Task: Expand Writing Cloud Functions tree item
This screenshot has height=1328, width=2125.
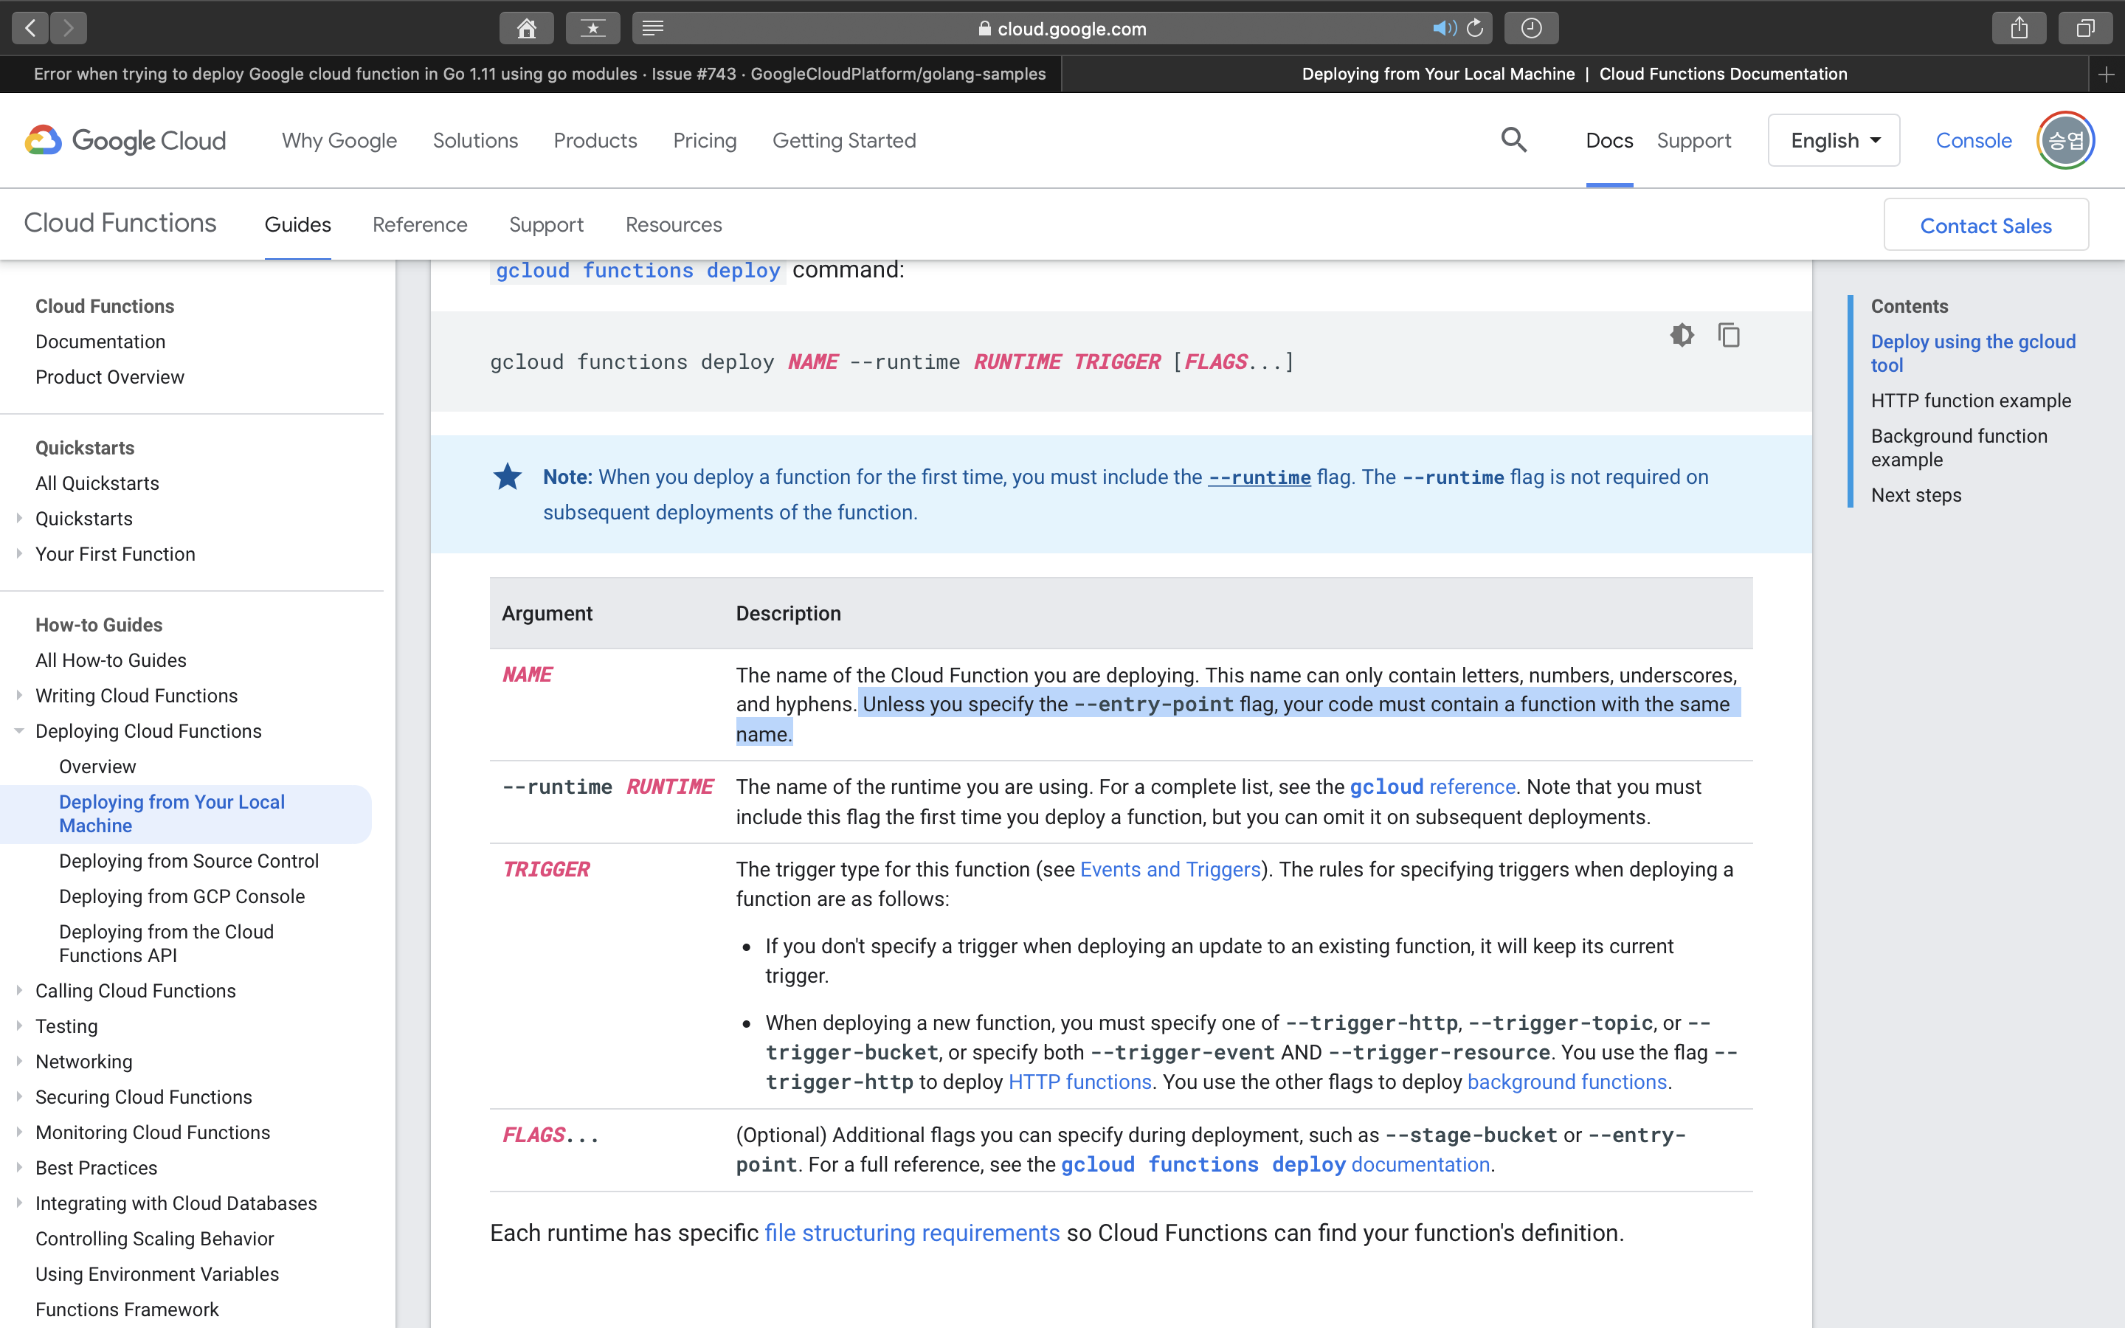Action: pyautogui.click(x=19, y=696)
